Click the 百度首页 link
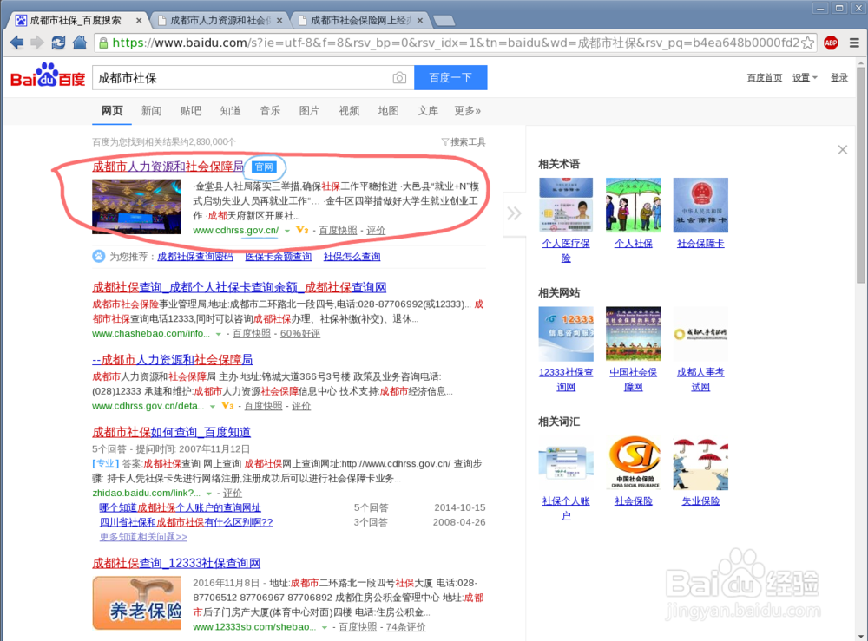The image size is (868, 641). [765, 77]
